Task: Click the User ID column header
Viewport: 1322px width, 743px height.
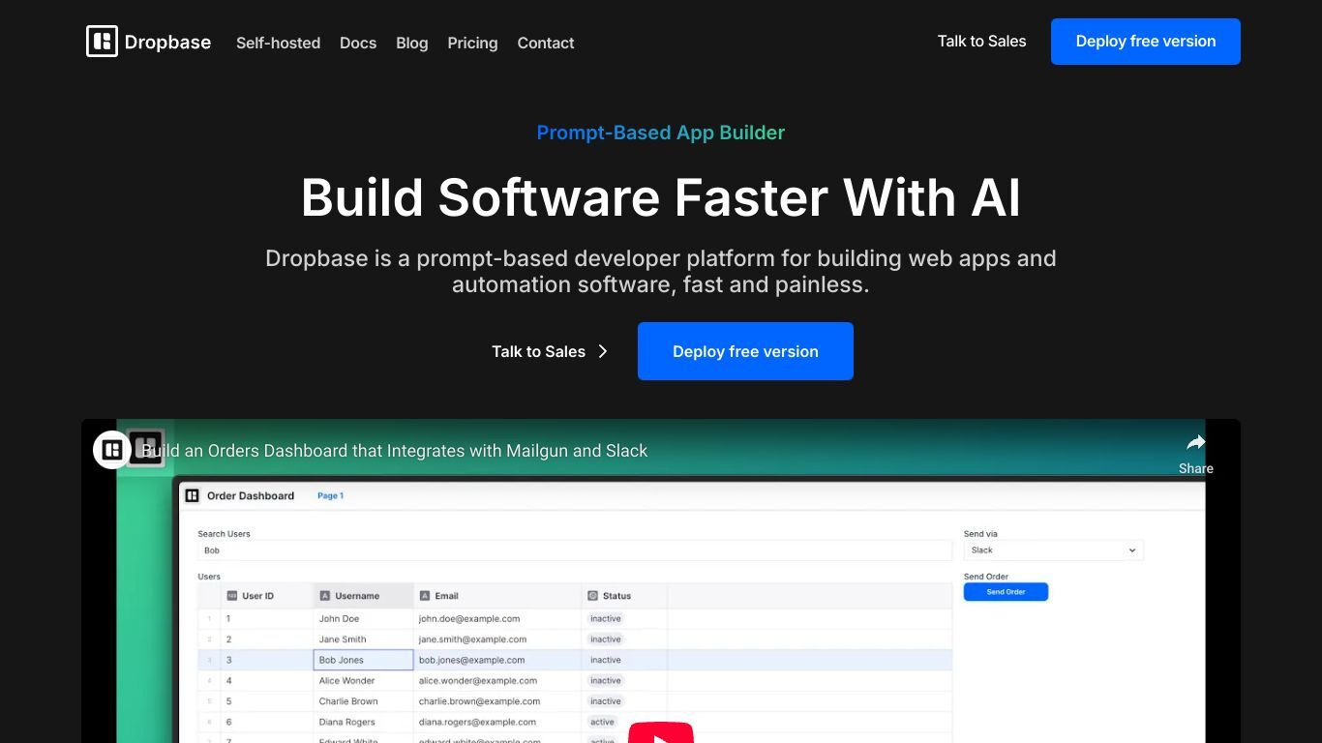Action: [267, 596]
